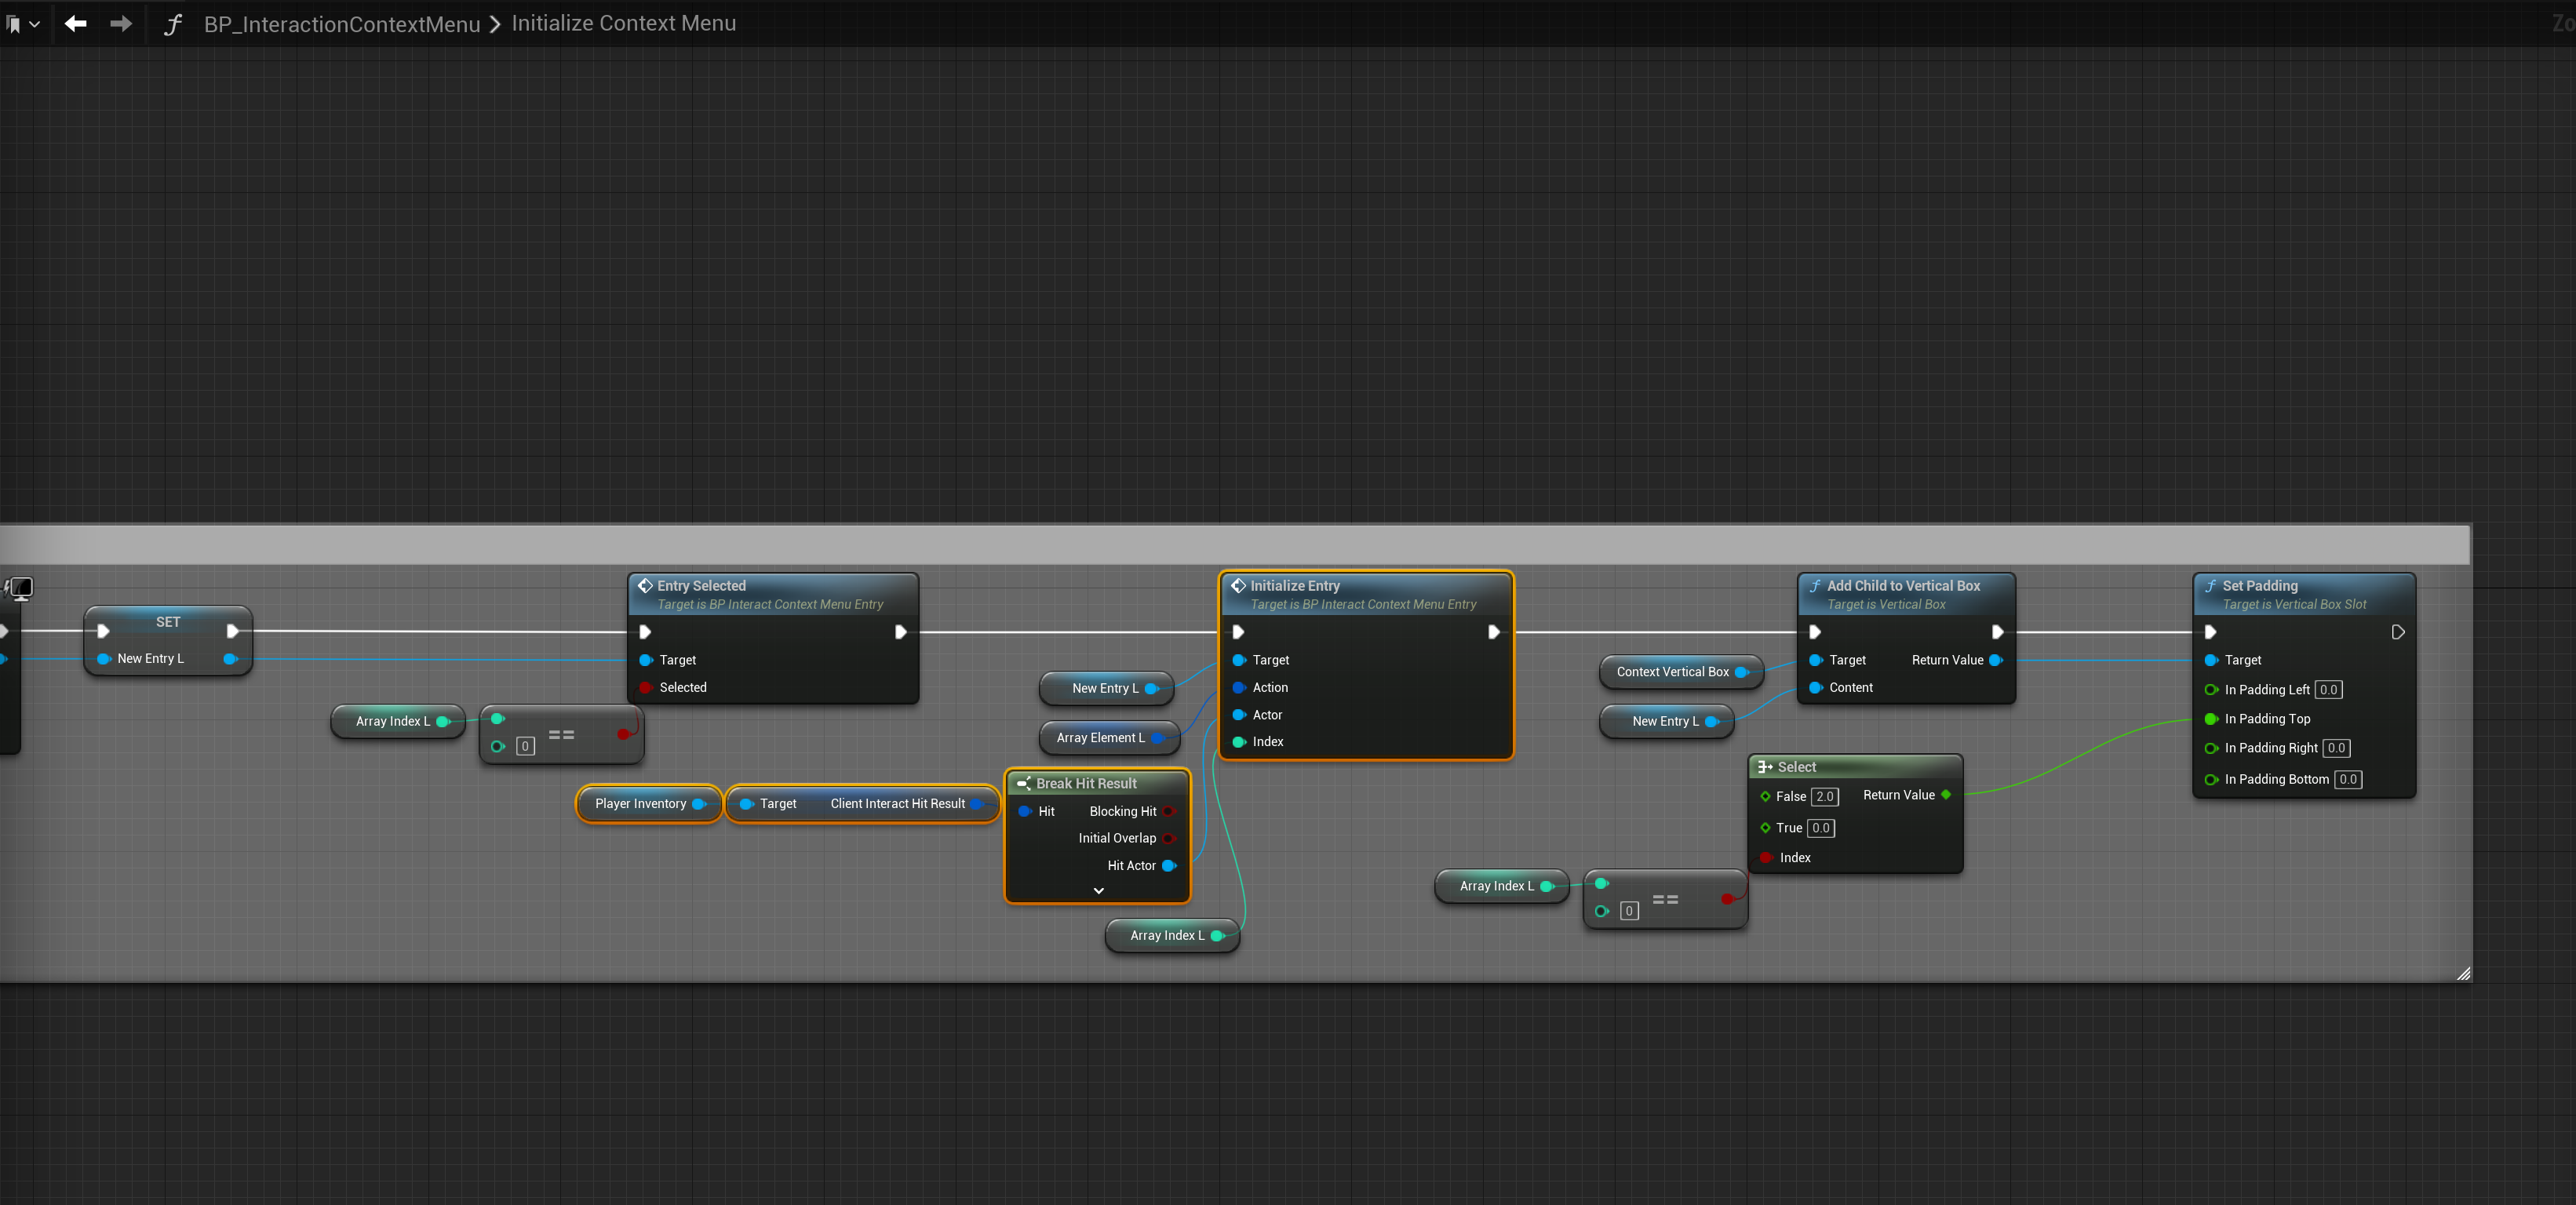Viewport: 2576px width, 1205px height.
Task: Click the Selected boolean pin on Entry Selected
Action: click(x=645, y=687)
